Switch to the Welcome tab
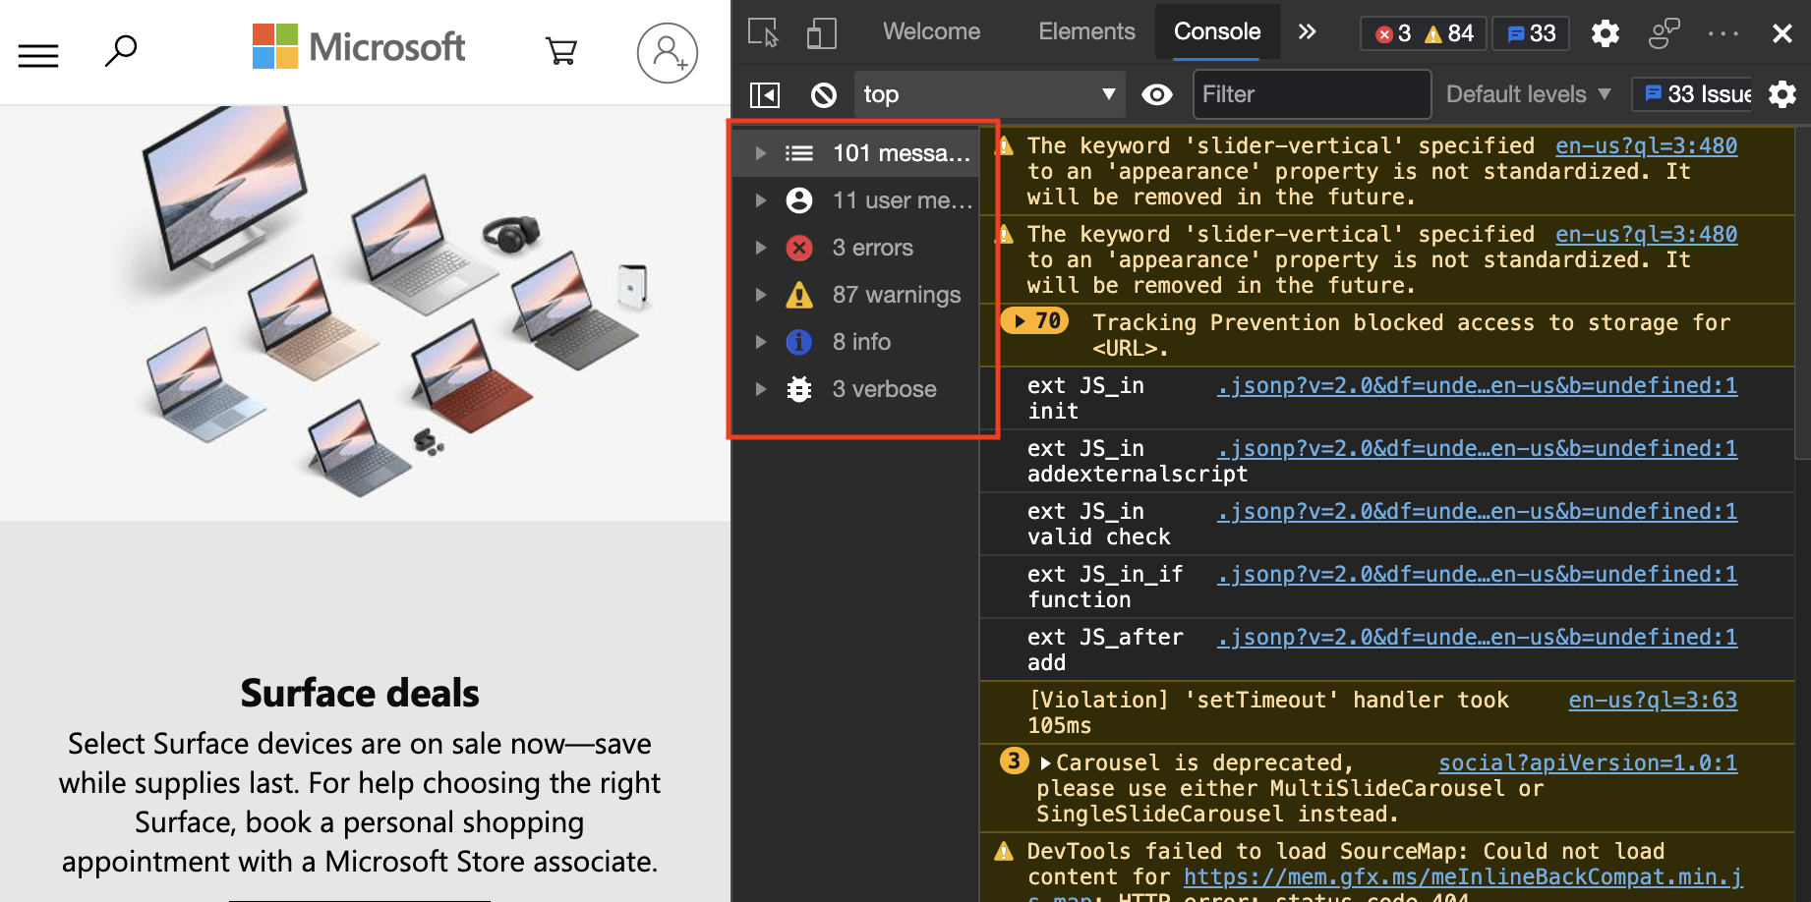Viewport: 1811px width, 902px height. coord(931,31)
